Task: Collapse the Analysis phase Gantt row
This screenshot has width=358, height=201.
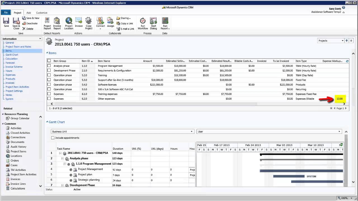Action: (63, 159)
